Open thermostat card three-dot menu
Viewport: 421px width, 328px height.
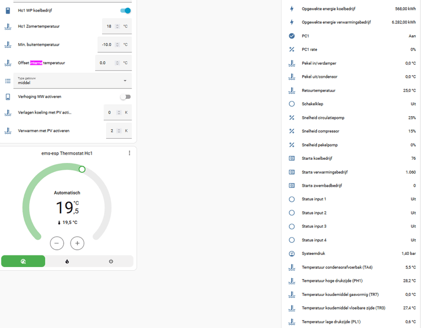[129, 153]
